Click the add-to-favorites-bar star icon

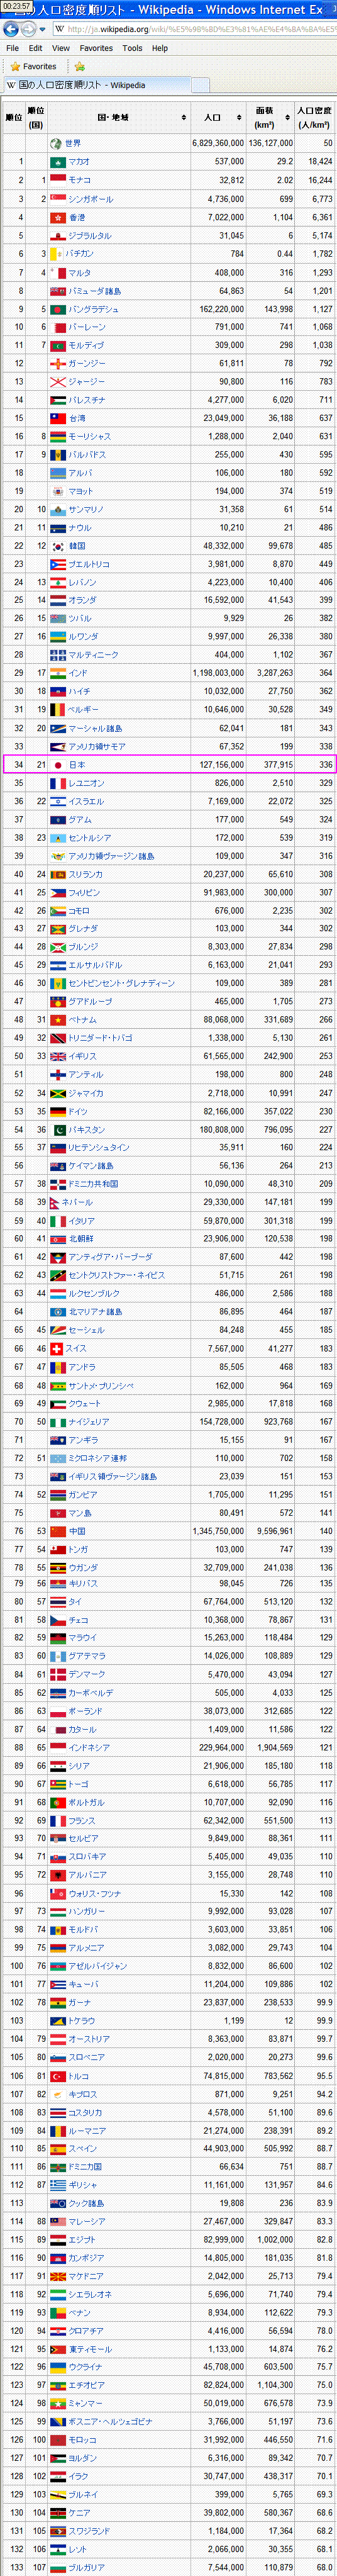point(79,66)
